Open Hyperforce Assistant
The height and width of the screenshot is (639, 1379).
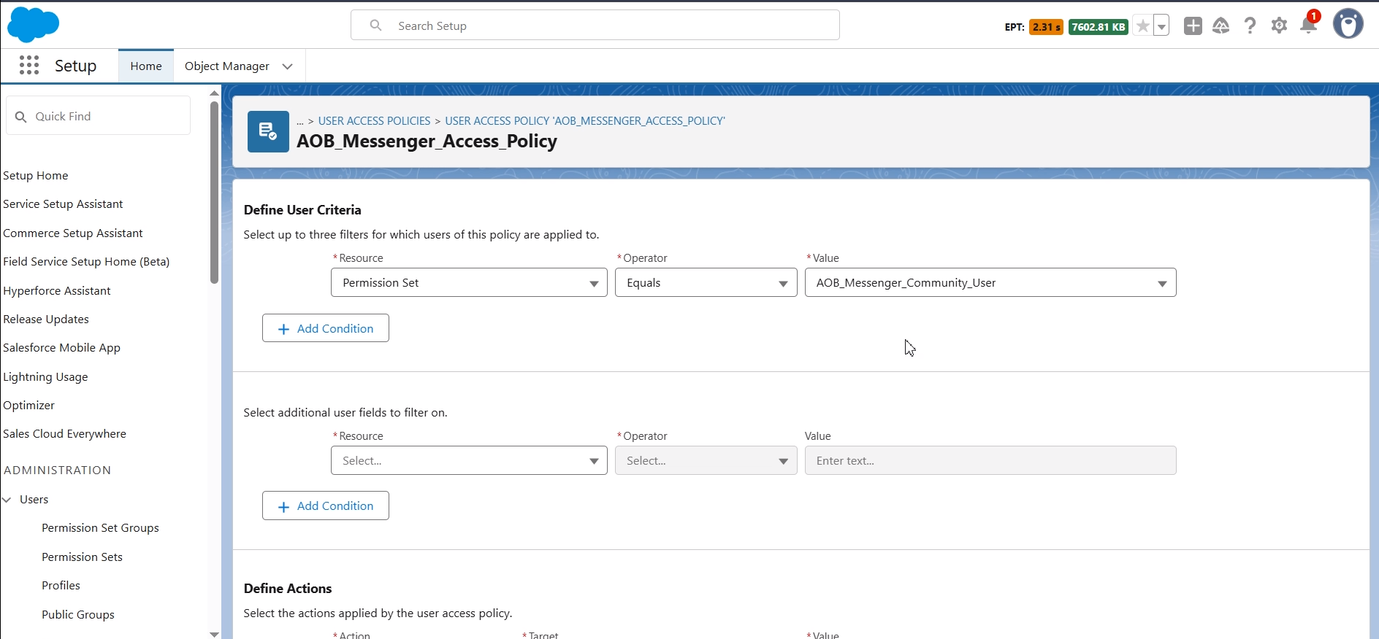pyautogui.click(x=57, y=291)
